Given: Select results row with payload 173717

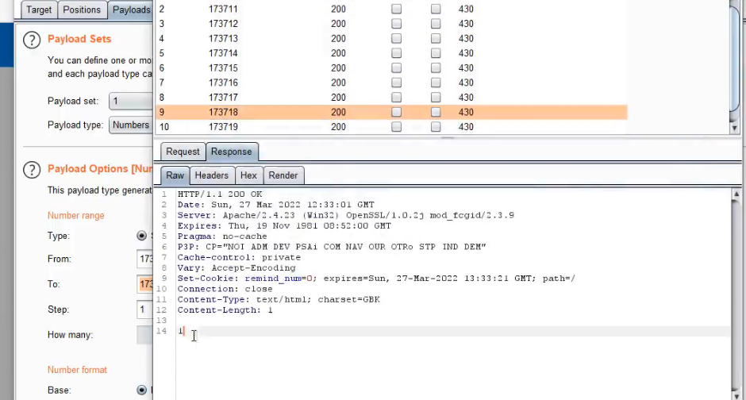Looking at the screenshot, I should (x=391, y=98).
